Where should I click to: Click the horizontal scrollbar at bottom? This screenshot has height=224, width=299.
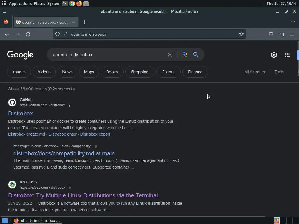click(x=133, y=216)
